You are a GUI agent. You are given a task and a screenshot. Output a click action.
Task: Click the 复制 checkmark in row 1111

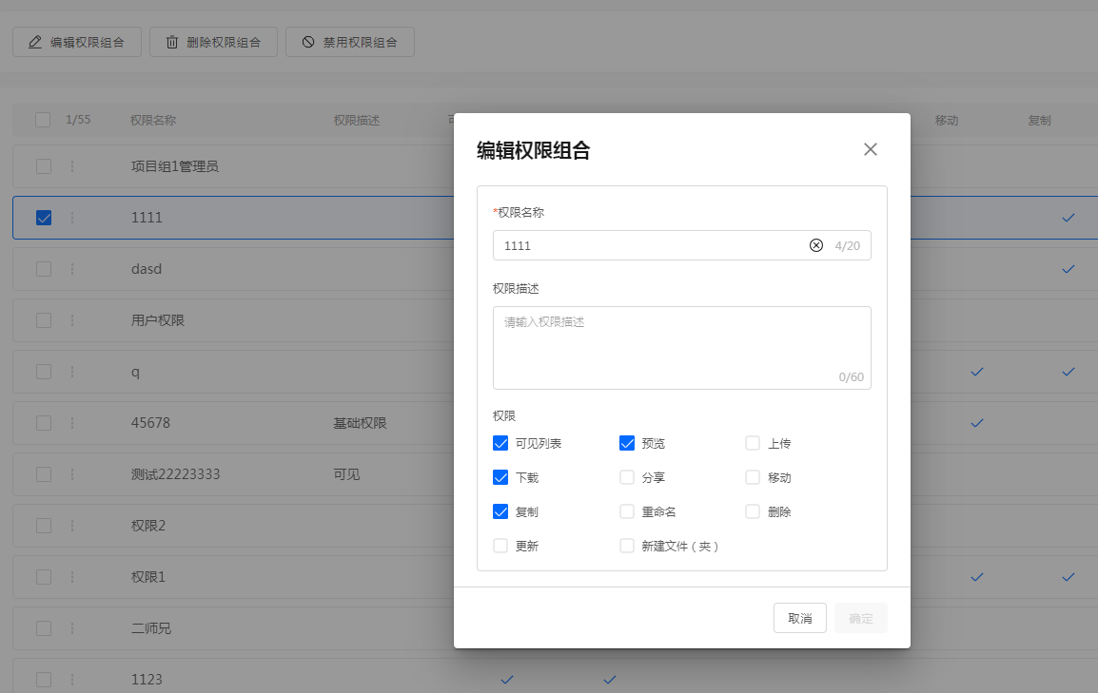[x=1068, y=218]
